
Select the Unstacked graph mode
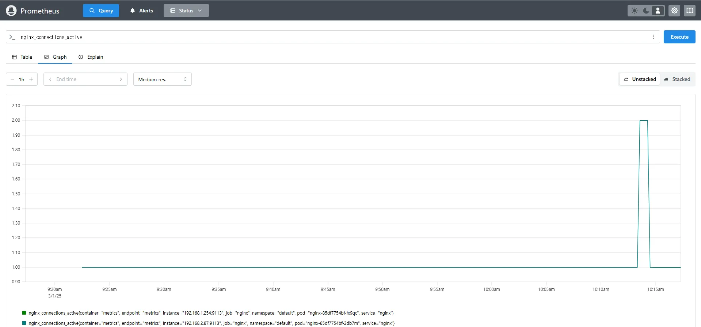640,79
